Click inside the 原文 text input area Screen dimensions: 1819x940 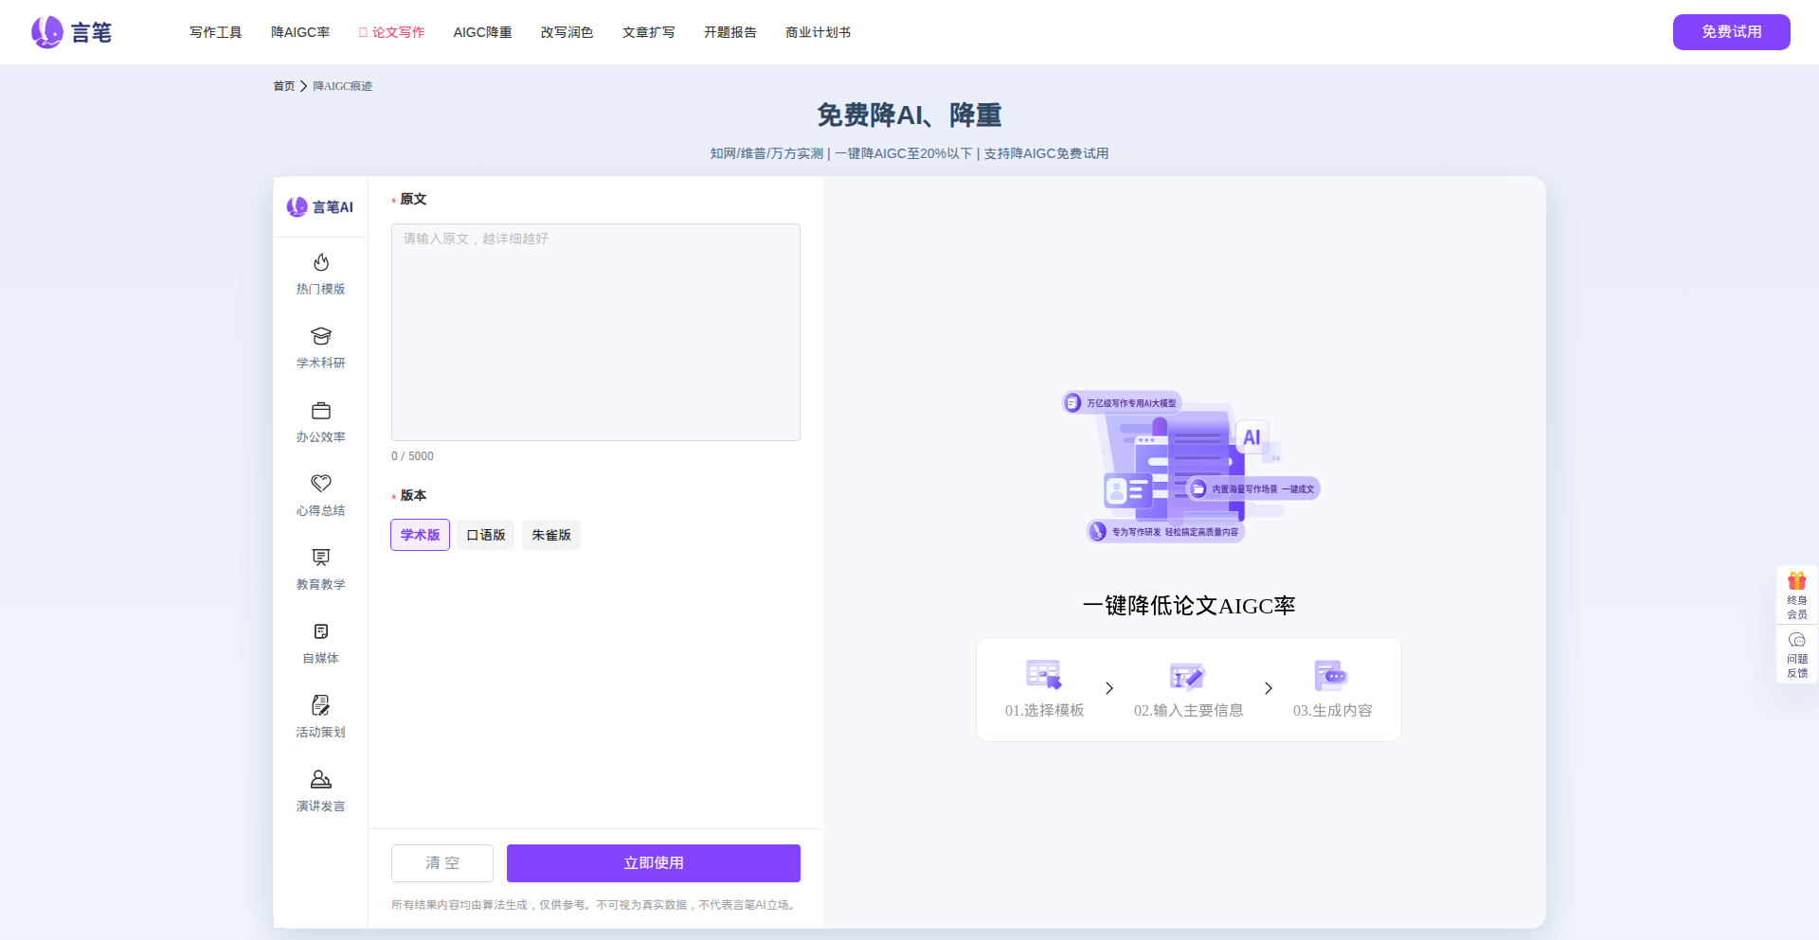pyautogui.click(x=595, y=331)
